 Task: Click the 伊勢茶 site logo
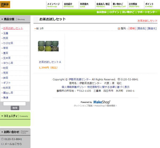click(x=5, y=5)
